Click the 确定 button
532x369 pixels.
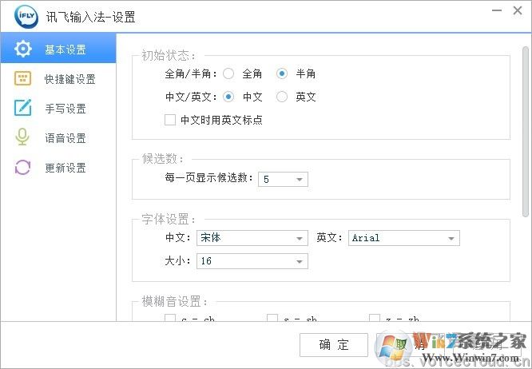(334, 344)
